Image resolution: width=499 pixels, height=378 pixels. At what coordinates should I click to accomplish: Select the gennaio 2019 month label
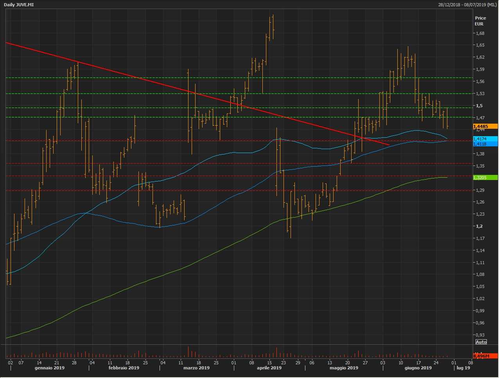tap(50, 368)
